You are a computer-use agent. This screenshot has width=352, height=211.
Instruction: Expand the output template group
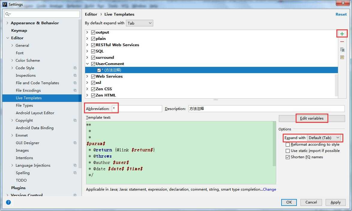click(x=87, y=32)
